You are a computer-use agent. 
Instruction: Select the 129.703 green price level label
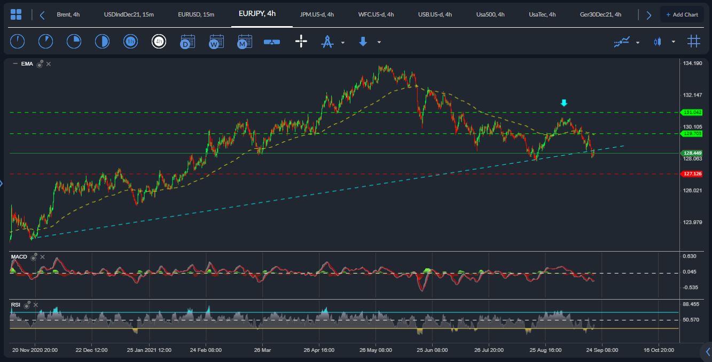pyautogui.click(x=691, y=133)
